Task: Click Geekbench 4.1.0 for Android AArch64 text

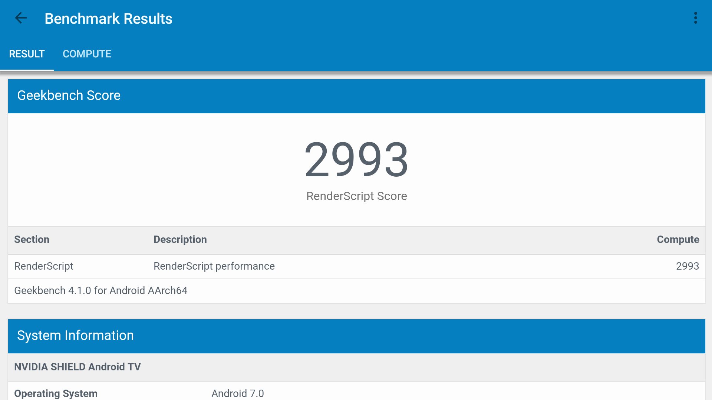Action: (x=100, y=291)
